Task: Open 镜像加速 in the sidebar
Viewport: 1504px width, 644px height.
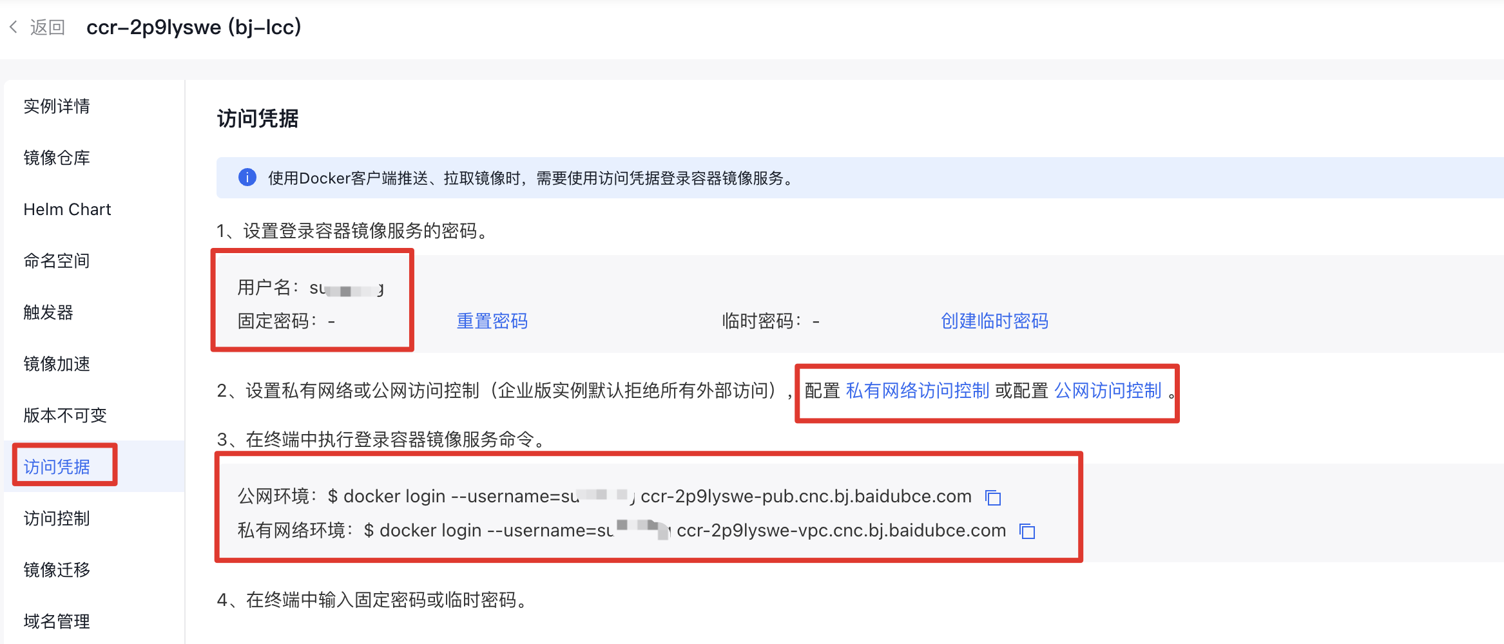Action: (57, 364)
